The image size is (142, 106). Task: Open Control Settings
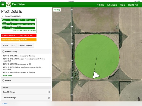(x=26, y=98)
